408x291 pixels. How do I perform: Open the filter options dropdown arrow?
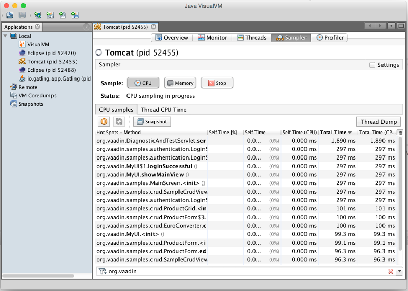click(x=400, y=271)
